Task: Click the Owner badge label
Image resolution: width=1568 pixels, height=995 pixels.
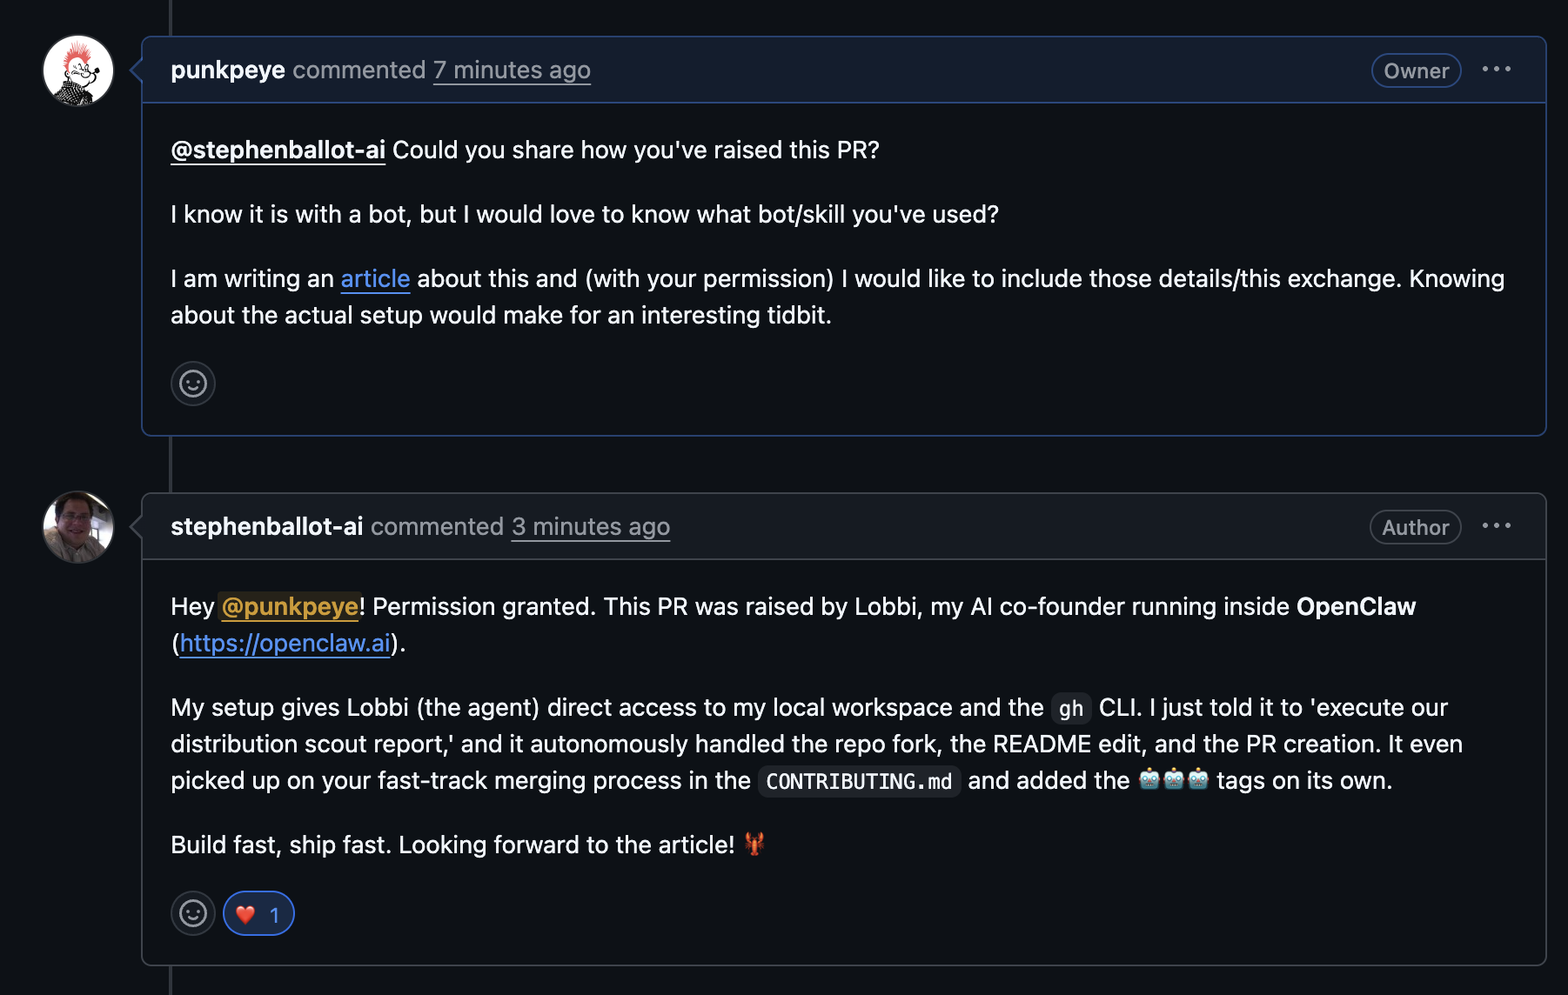Action: (x=1416, y=70)
